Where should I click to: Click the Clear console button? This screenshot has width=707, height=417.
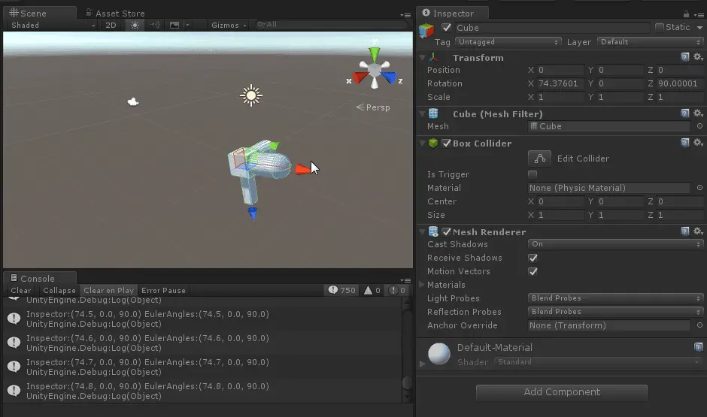(21, 291)
